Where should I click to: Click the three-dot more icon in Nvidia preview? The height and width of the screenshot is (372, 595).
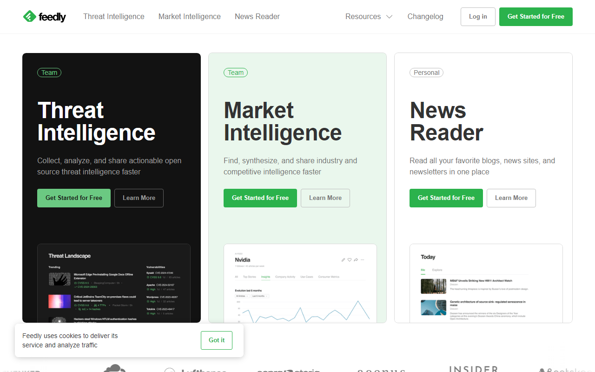point(363,260)
